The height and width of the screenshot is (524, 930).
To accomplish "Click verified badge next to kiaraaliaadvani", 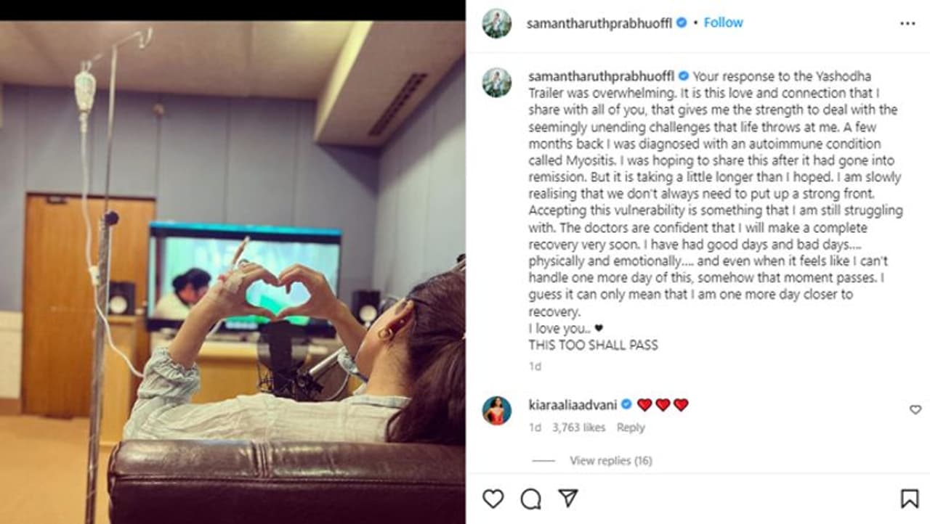I will pyautogui.click(x=626, y=404).
